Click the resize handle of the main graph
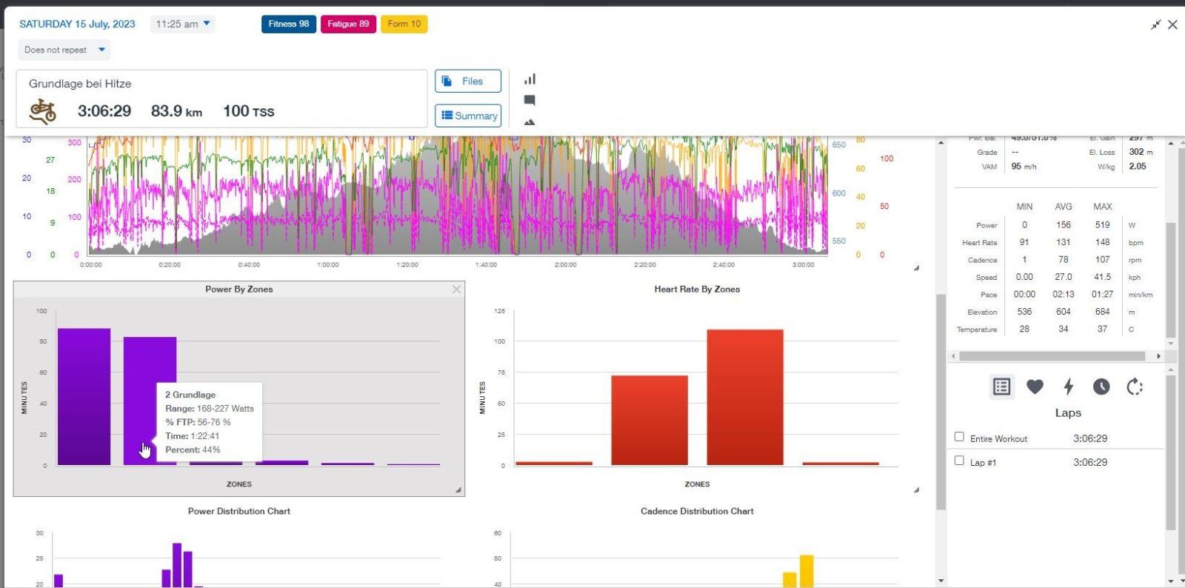 click(x=916, y=268)
